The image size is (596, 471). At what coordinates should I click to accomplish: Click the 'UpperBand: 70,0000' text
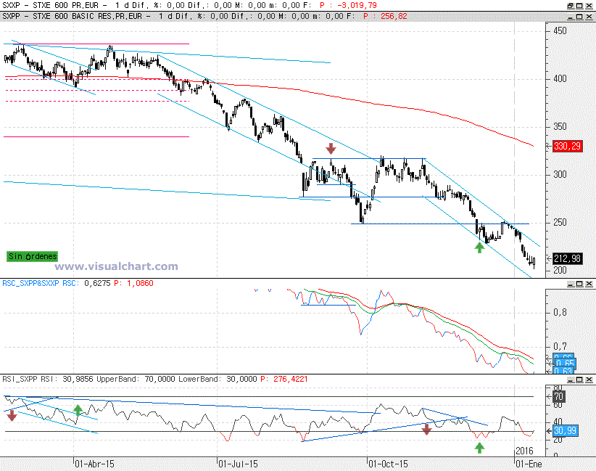136,379
